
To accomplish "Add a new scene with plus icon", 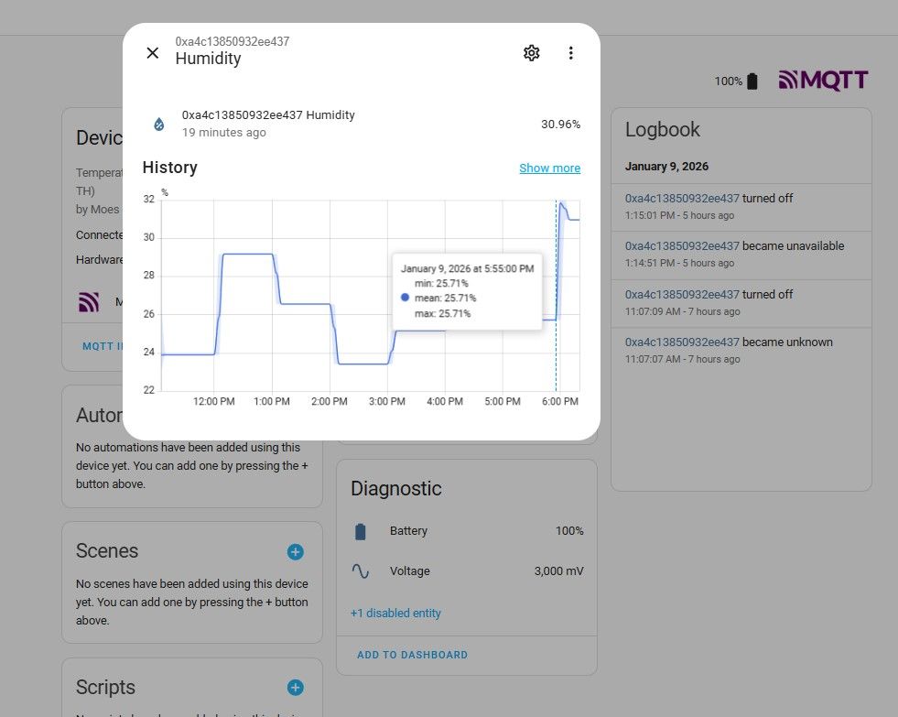I will tap(295, 552).
